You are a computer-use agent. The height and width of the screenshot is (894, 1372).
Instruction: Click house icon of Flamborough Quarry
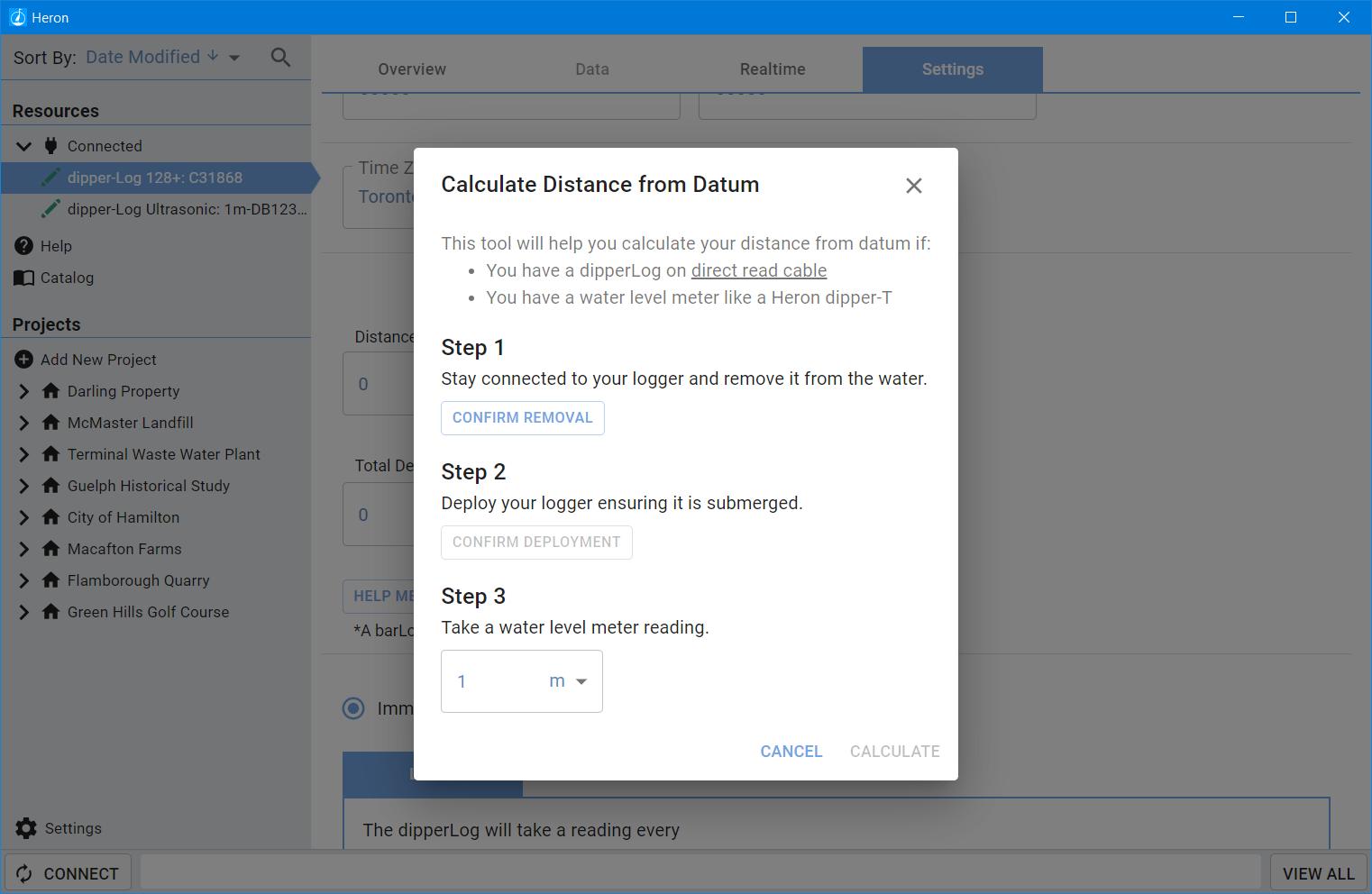tap(51, 580)
